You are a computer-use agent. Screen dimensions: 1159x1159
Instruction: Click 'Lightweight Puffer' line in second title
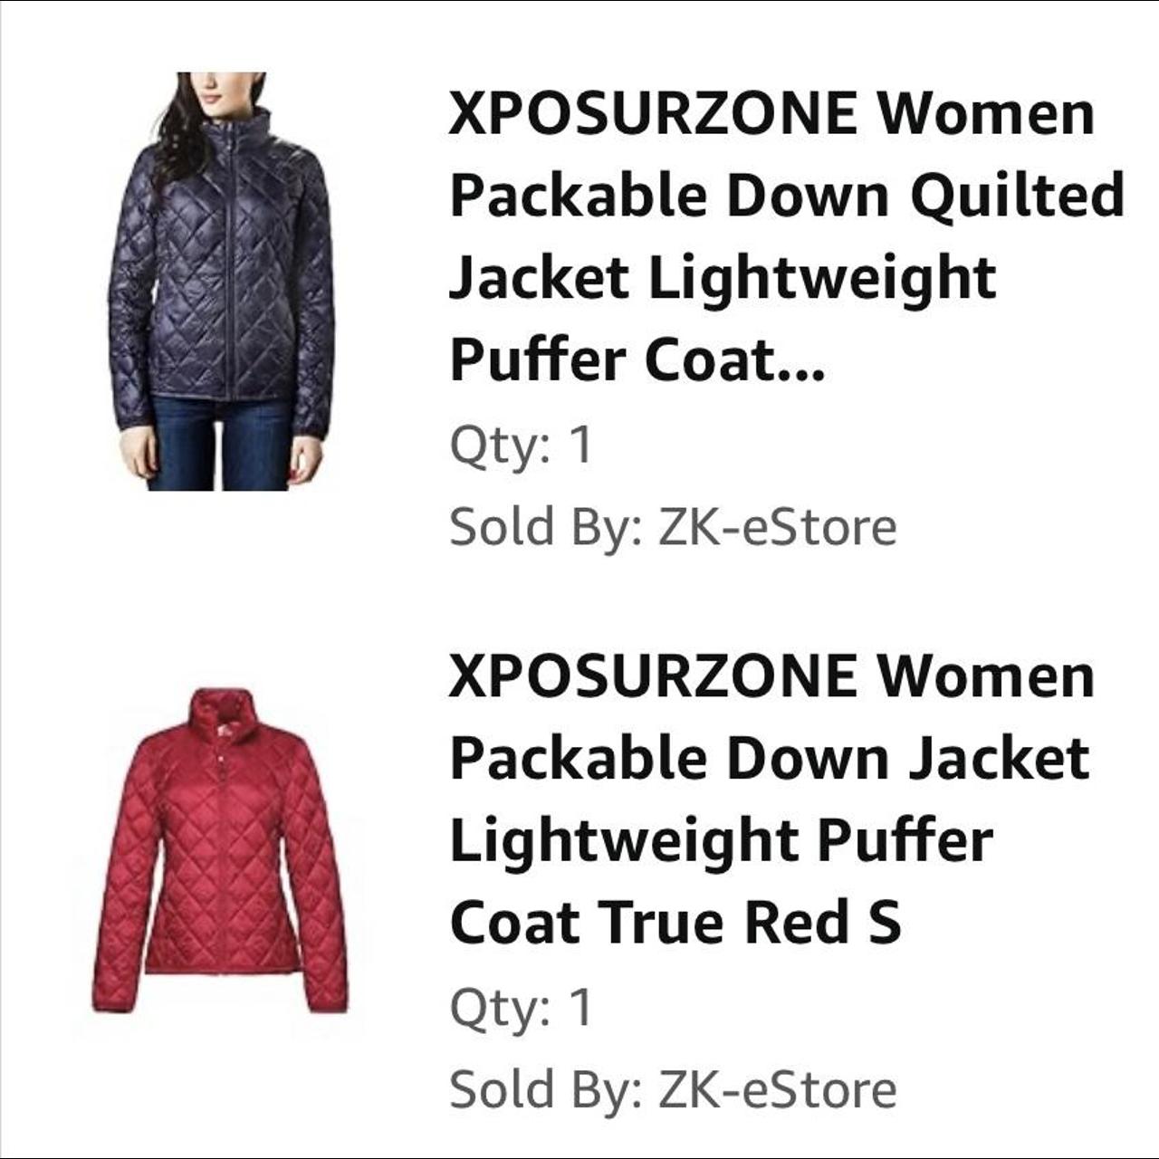pos(721,841)
